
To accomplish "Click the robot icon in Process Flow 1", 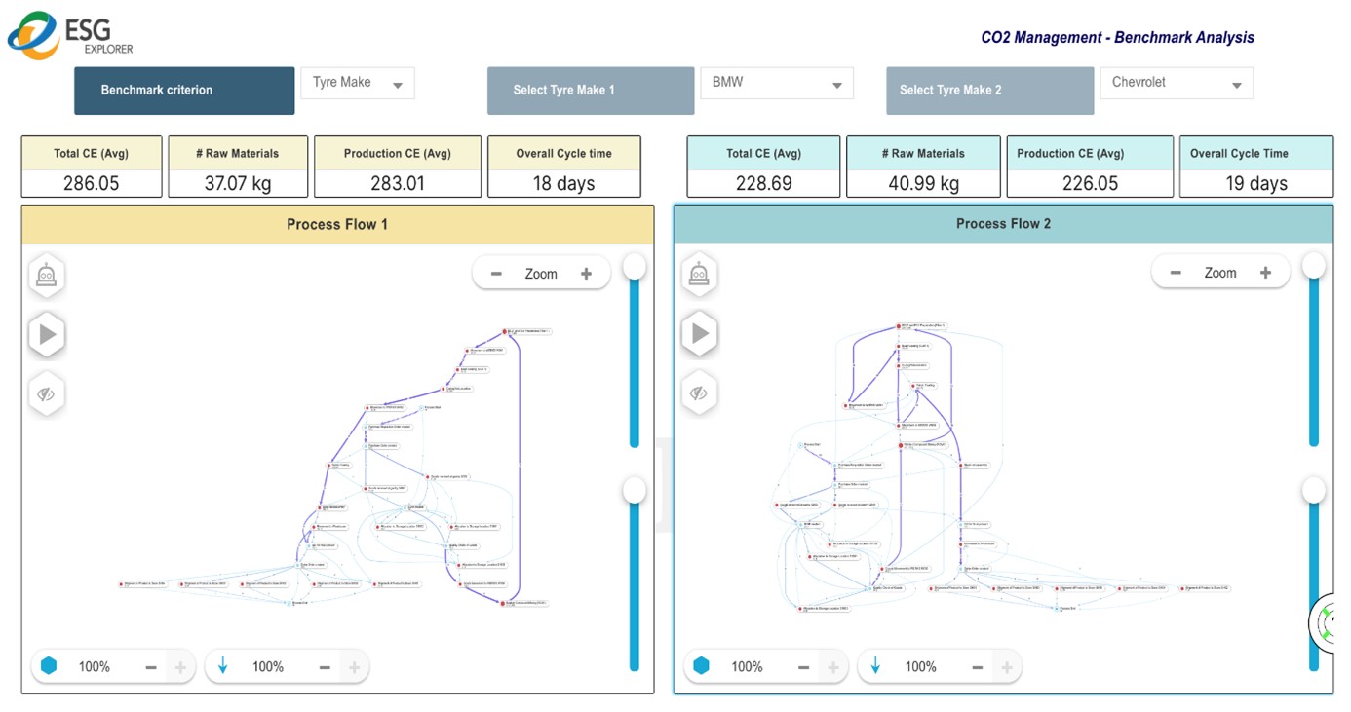I will coord(46,276).
